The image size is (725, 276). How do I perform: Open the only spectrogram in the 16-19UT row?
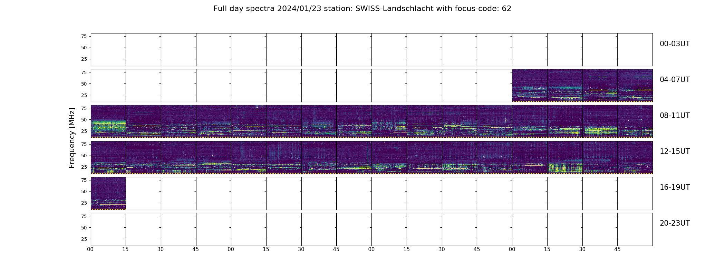click(108, 194)
